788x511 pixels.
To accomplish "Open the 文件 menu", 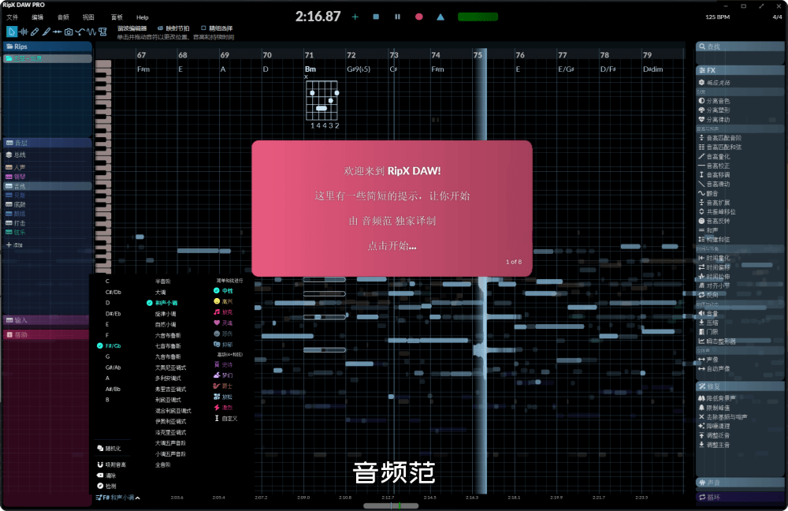I will click(x=12, y=17).
